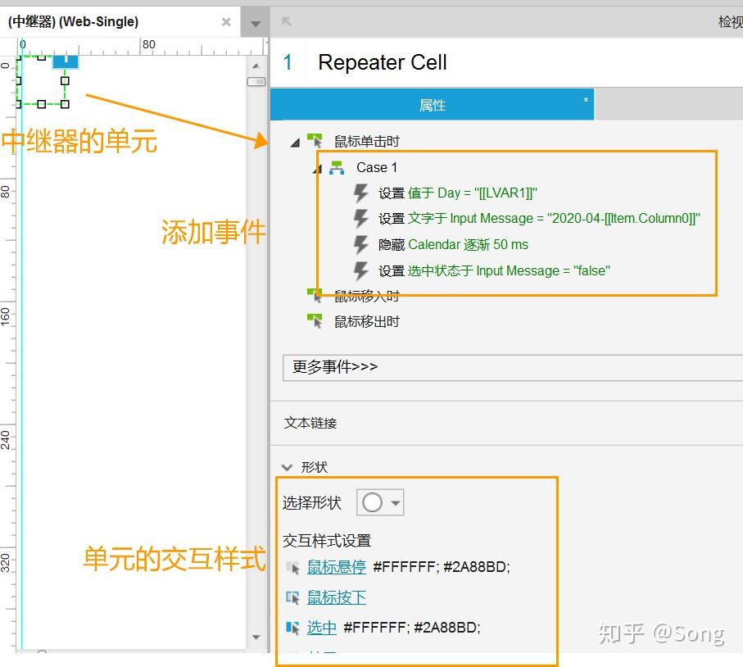The image size is (743, 667).
Task: Click the canvas scrollbar up arrow
Action: [256, 66]
